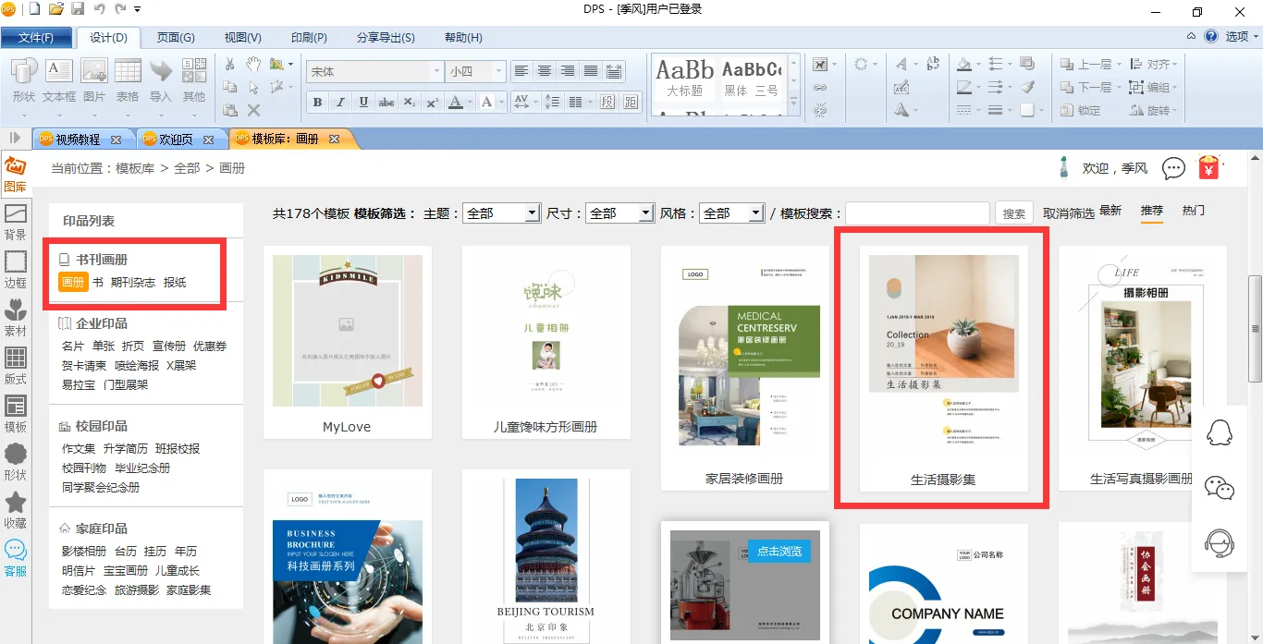Switch to the 欢迎页 document tab
Viewport: 1263px width, 644px height.
176,140
